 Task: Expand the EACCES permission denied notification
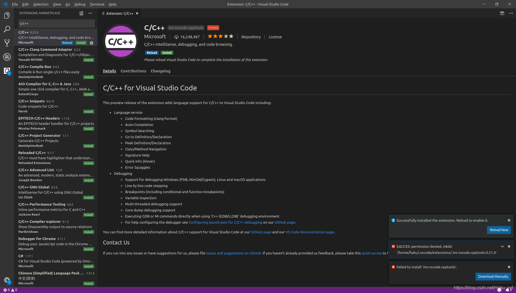[x=502, y=246]
